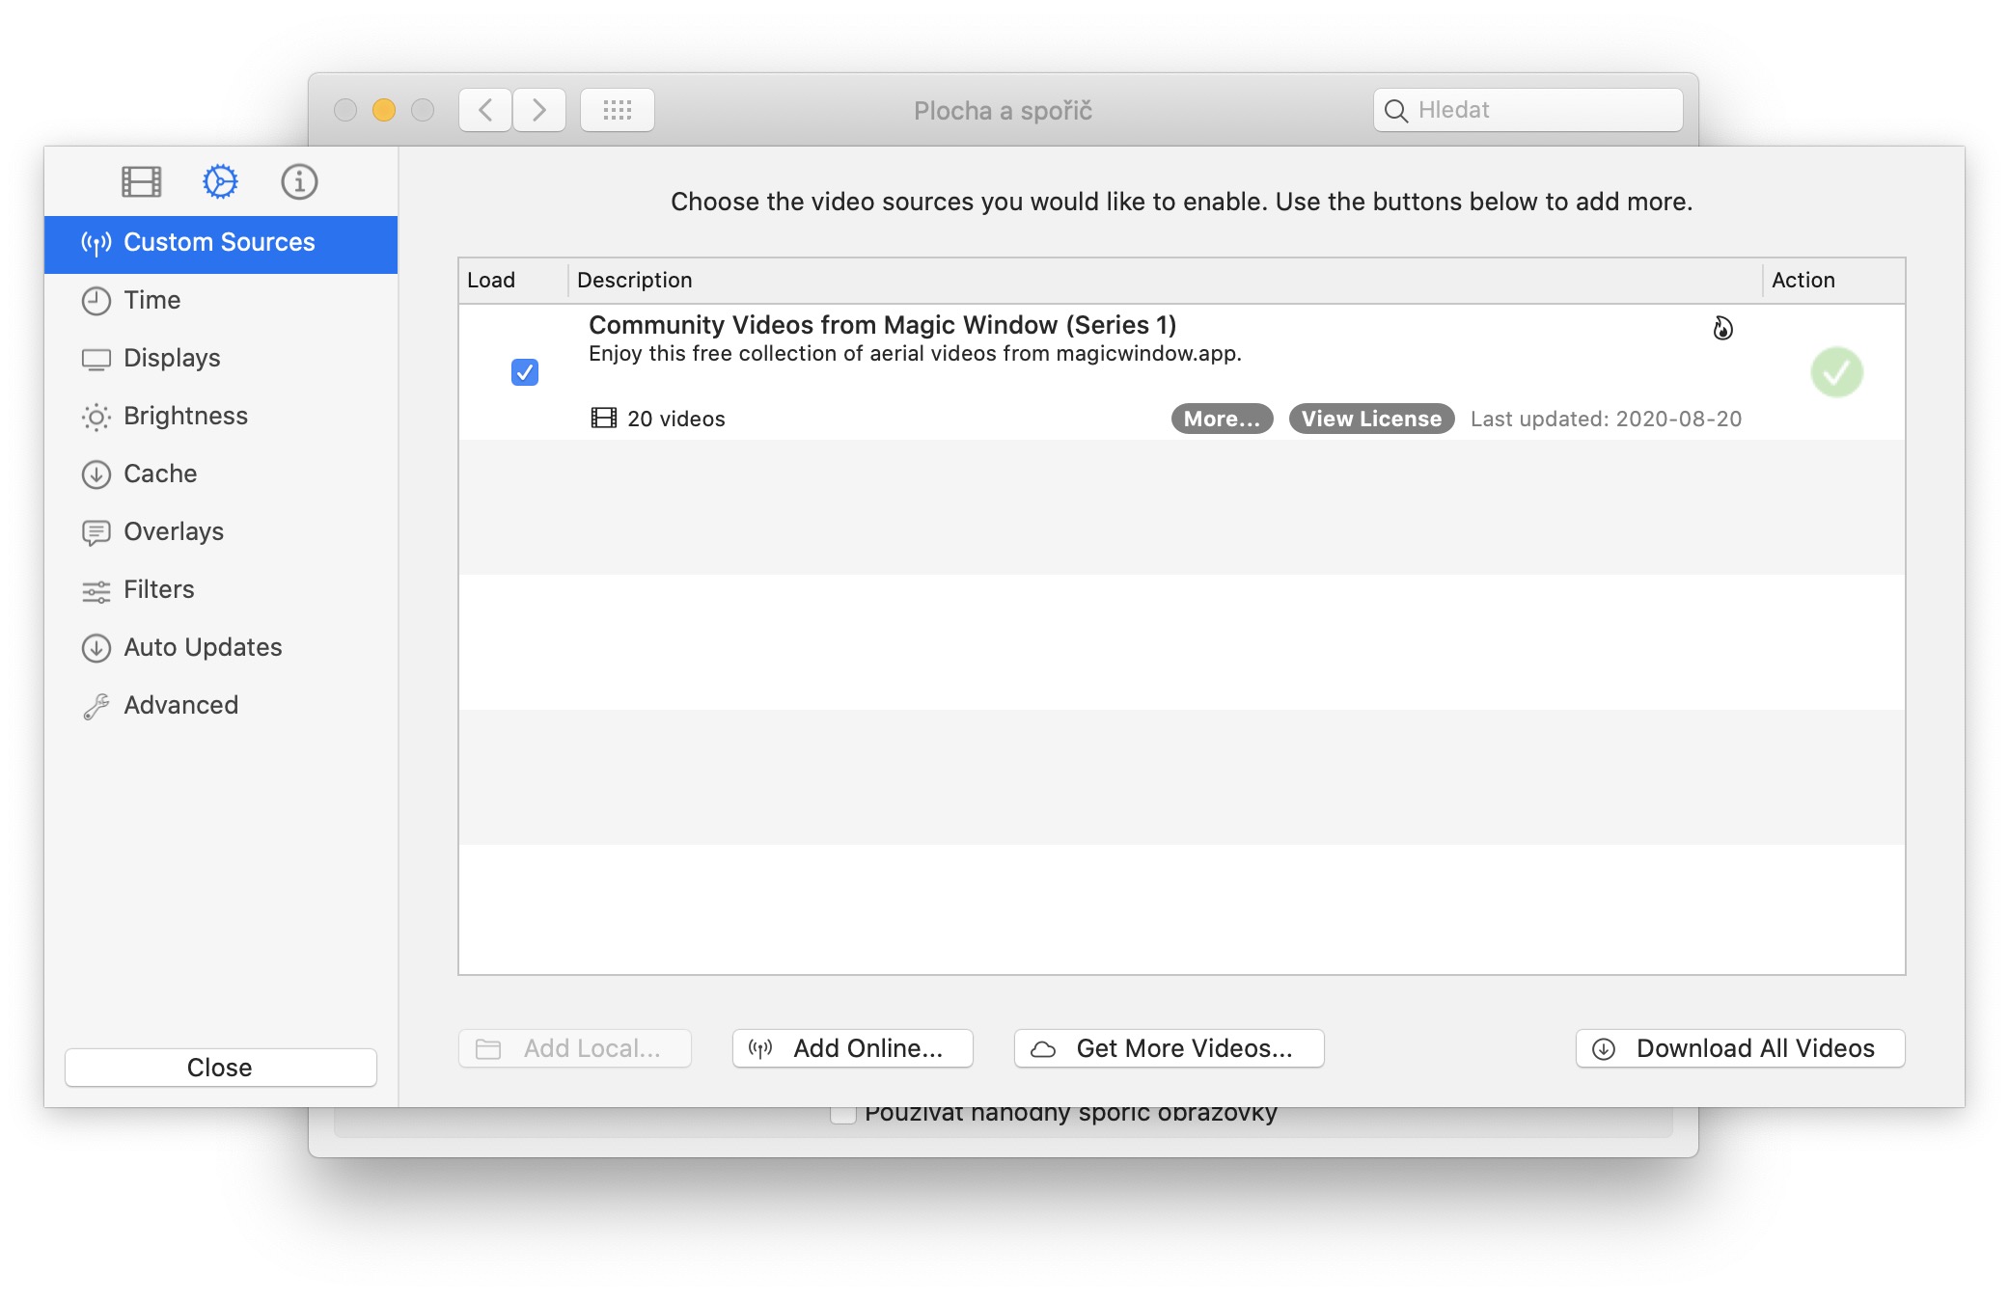The image size is (2009, 1300).
Task: Open the info tab icon
Action: coord(299,181)
